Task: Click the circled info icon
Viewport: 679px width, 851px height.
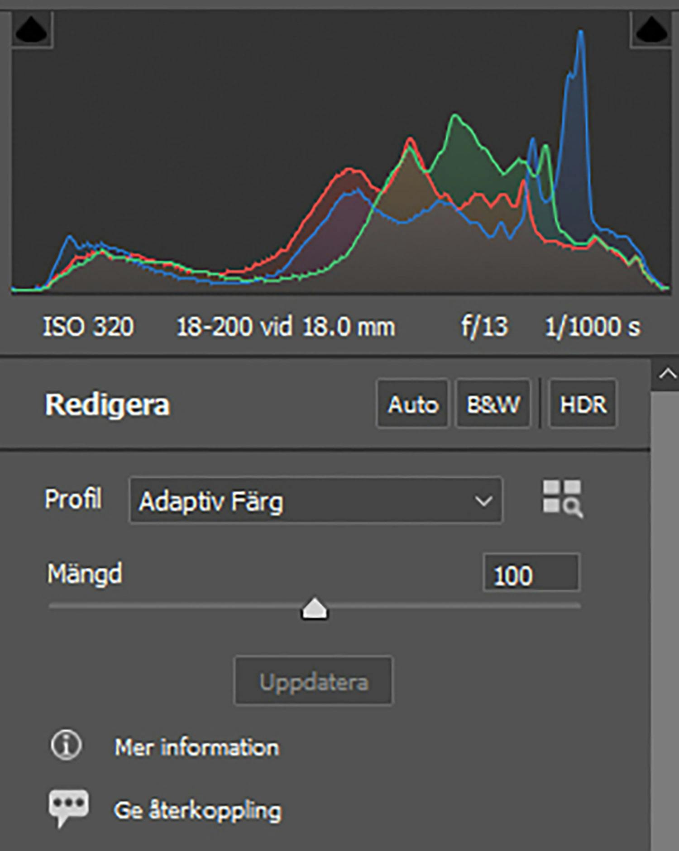Action: [66, 745]
